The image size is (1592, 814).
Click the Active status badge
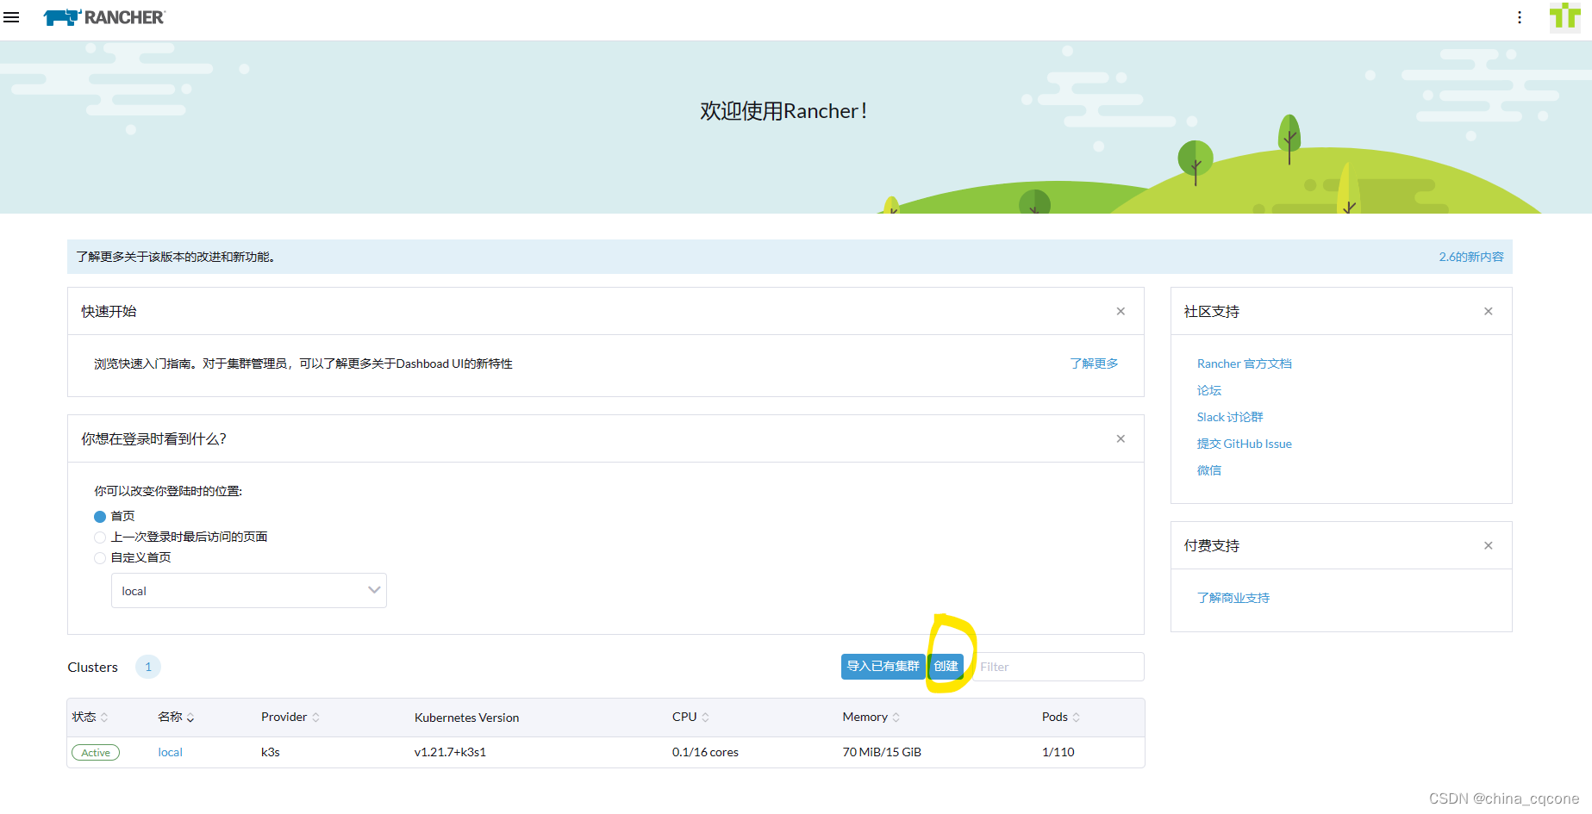[x=96, y=752]
